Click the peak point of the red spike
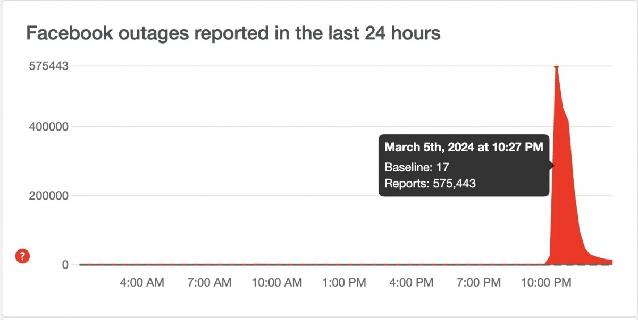 (556, 67)
